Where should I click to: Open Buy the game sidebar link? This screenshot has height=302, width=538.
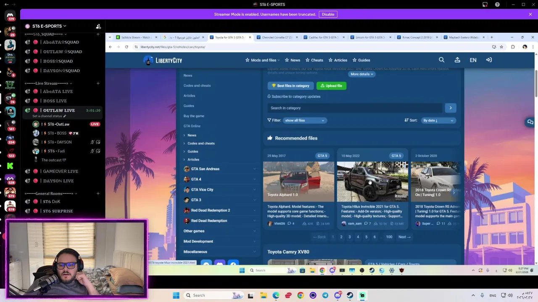[194, 116]
